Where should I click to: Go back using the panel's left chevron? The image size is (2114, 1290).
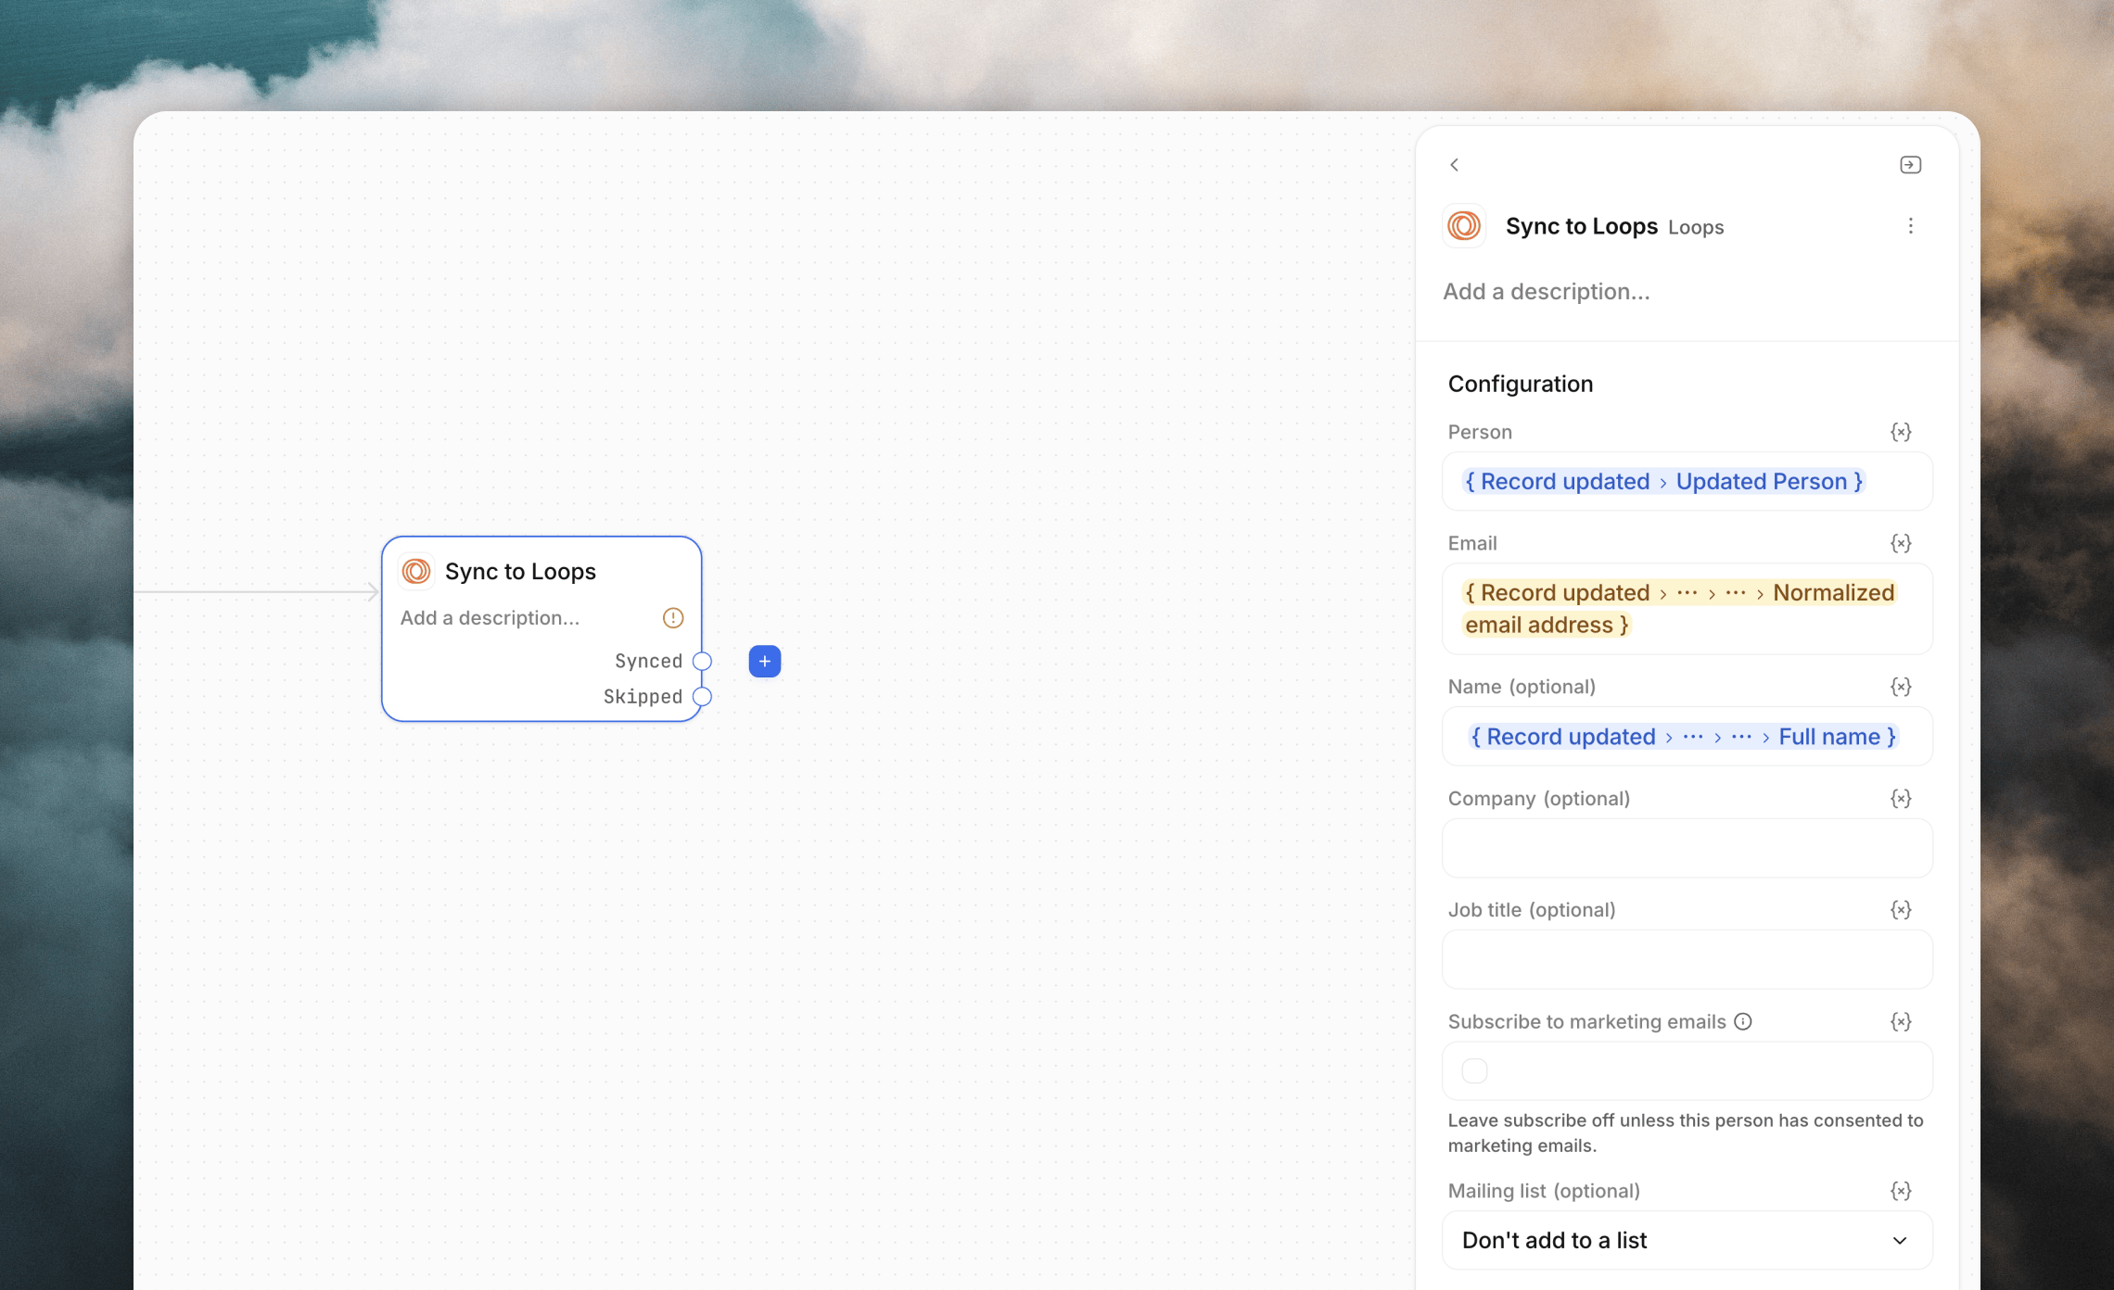click(x=1454, y=165)
